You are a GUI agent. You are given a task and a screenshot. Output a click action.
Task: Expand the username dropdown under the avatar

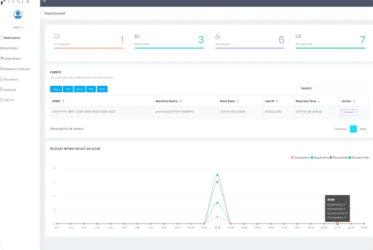tap(18, 27)
